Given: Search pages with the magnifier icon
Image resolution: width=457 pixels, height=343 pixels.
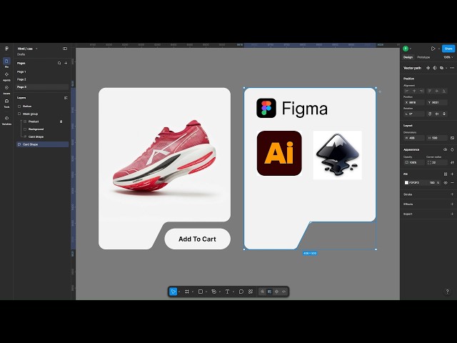Looking at the screenshot, I should click(59, 63).
